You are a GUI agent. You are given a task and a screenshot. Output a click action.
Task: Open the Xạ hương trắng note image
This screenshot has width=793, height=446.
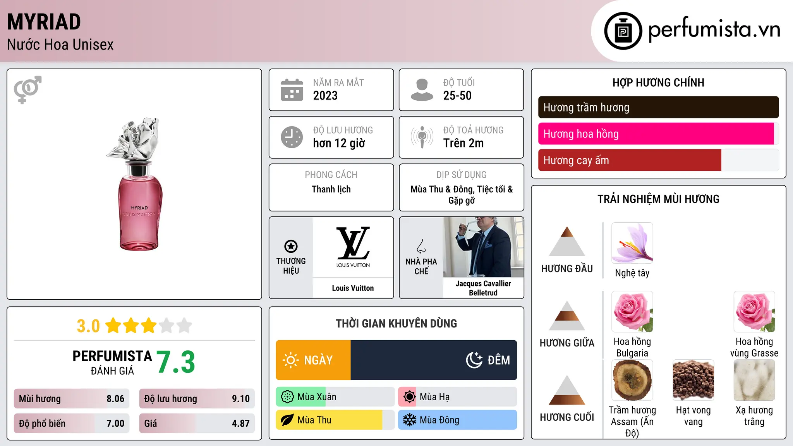click(x=754, y=380)
